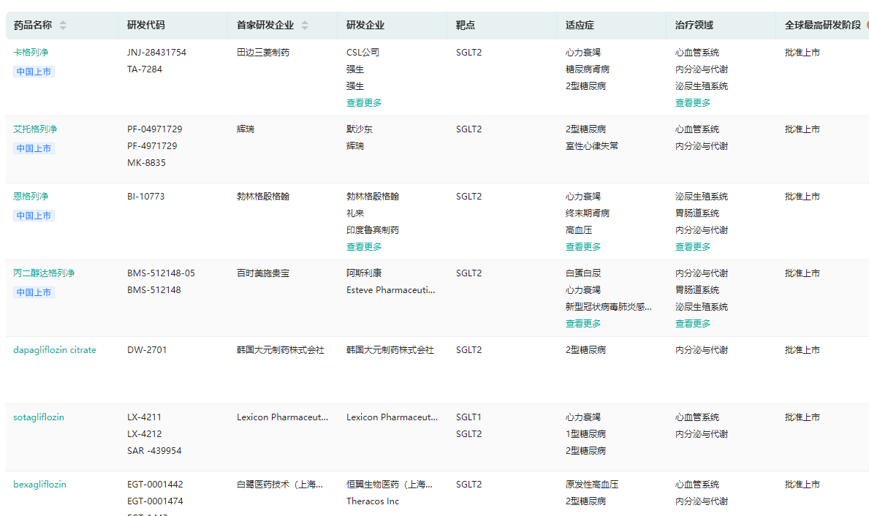The image size is (869, 516).
Task: Open the sotagliflozin drug link
Action: [39, 417]
